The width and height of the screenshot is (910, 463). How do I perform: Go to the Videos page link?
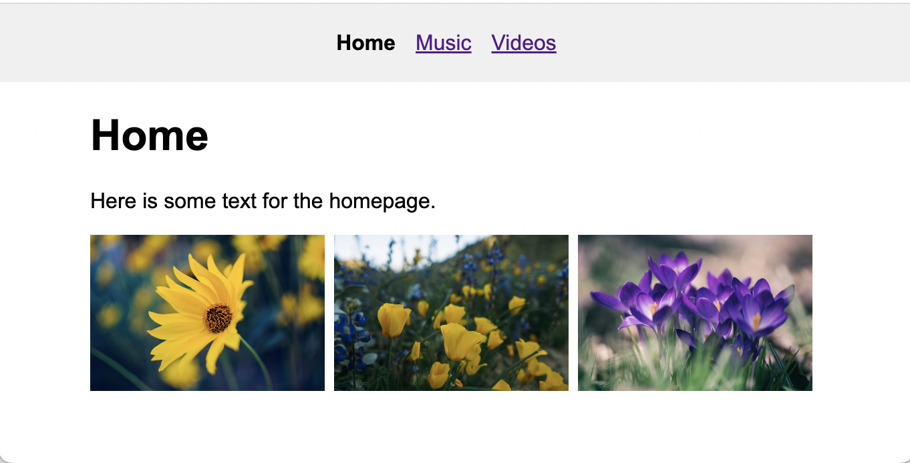(523, 43)
